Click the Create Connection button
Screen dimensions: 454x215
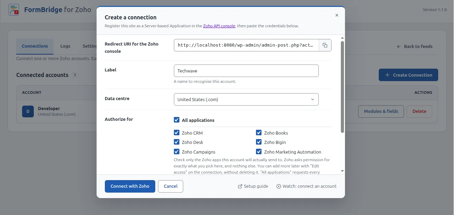pos(408,75)
